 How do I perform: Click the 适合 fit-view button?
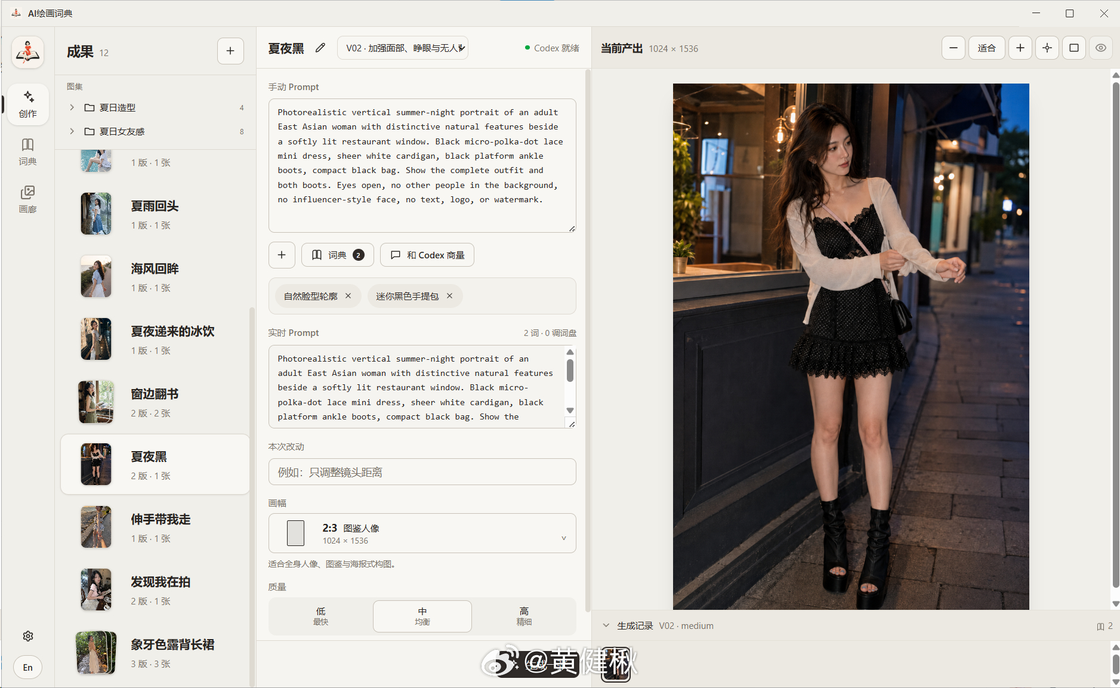point(987,48)
